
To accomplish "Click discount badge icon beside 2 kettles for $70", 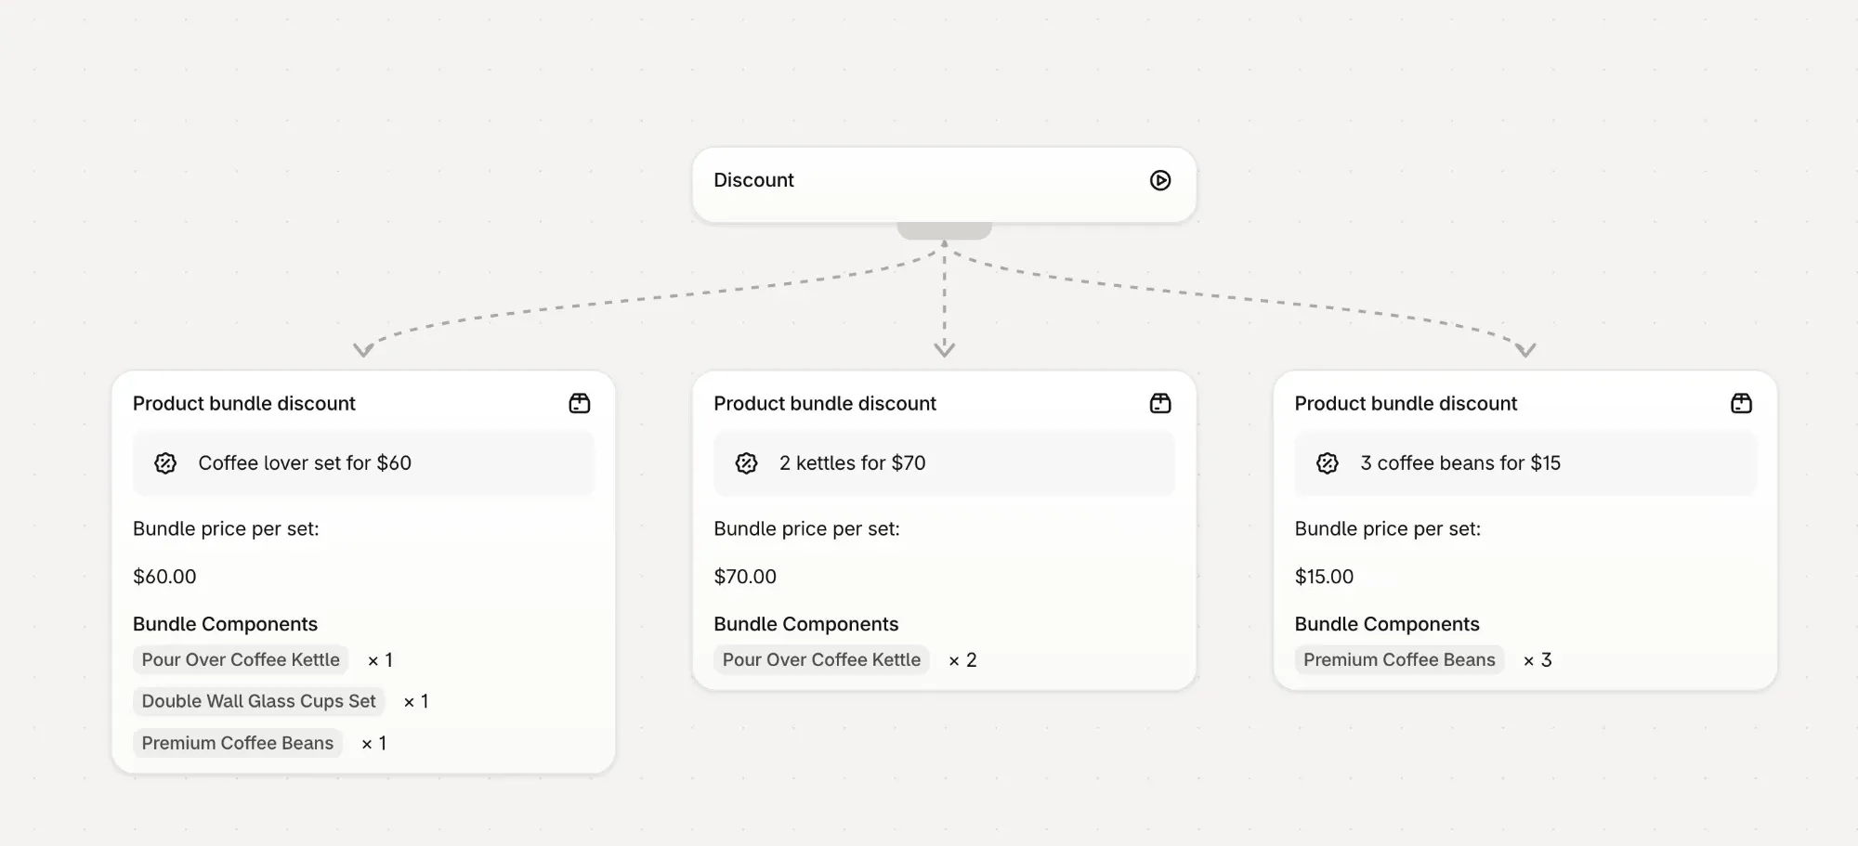I will (x=747, y=463).
